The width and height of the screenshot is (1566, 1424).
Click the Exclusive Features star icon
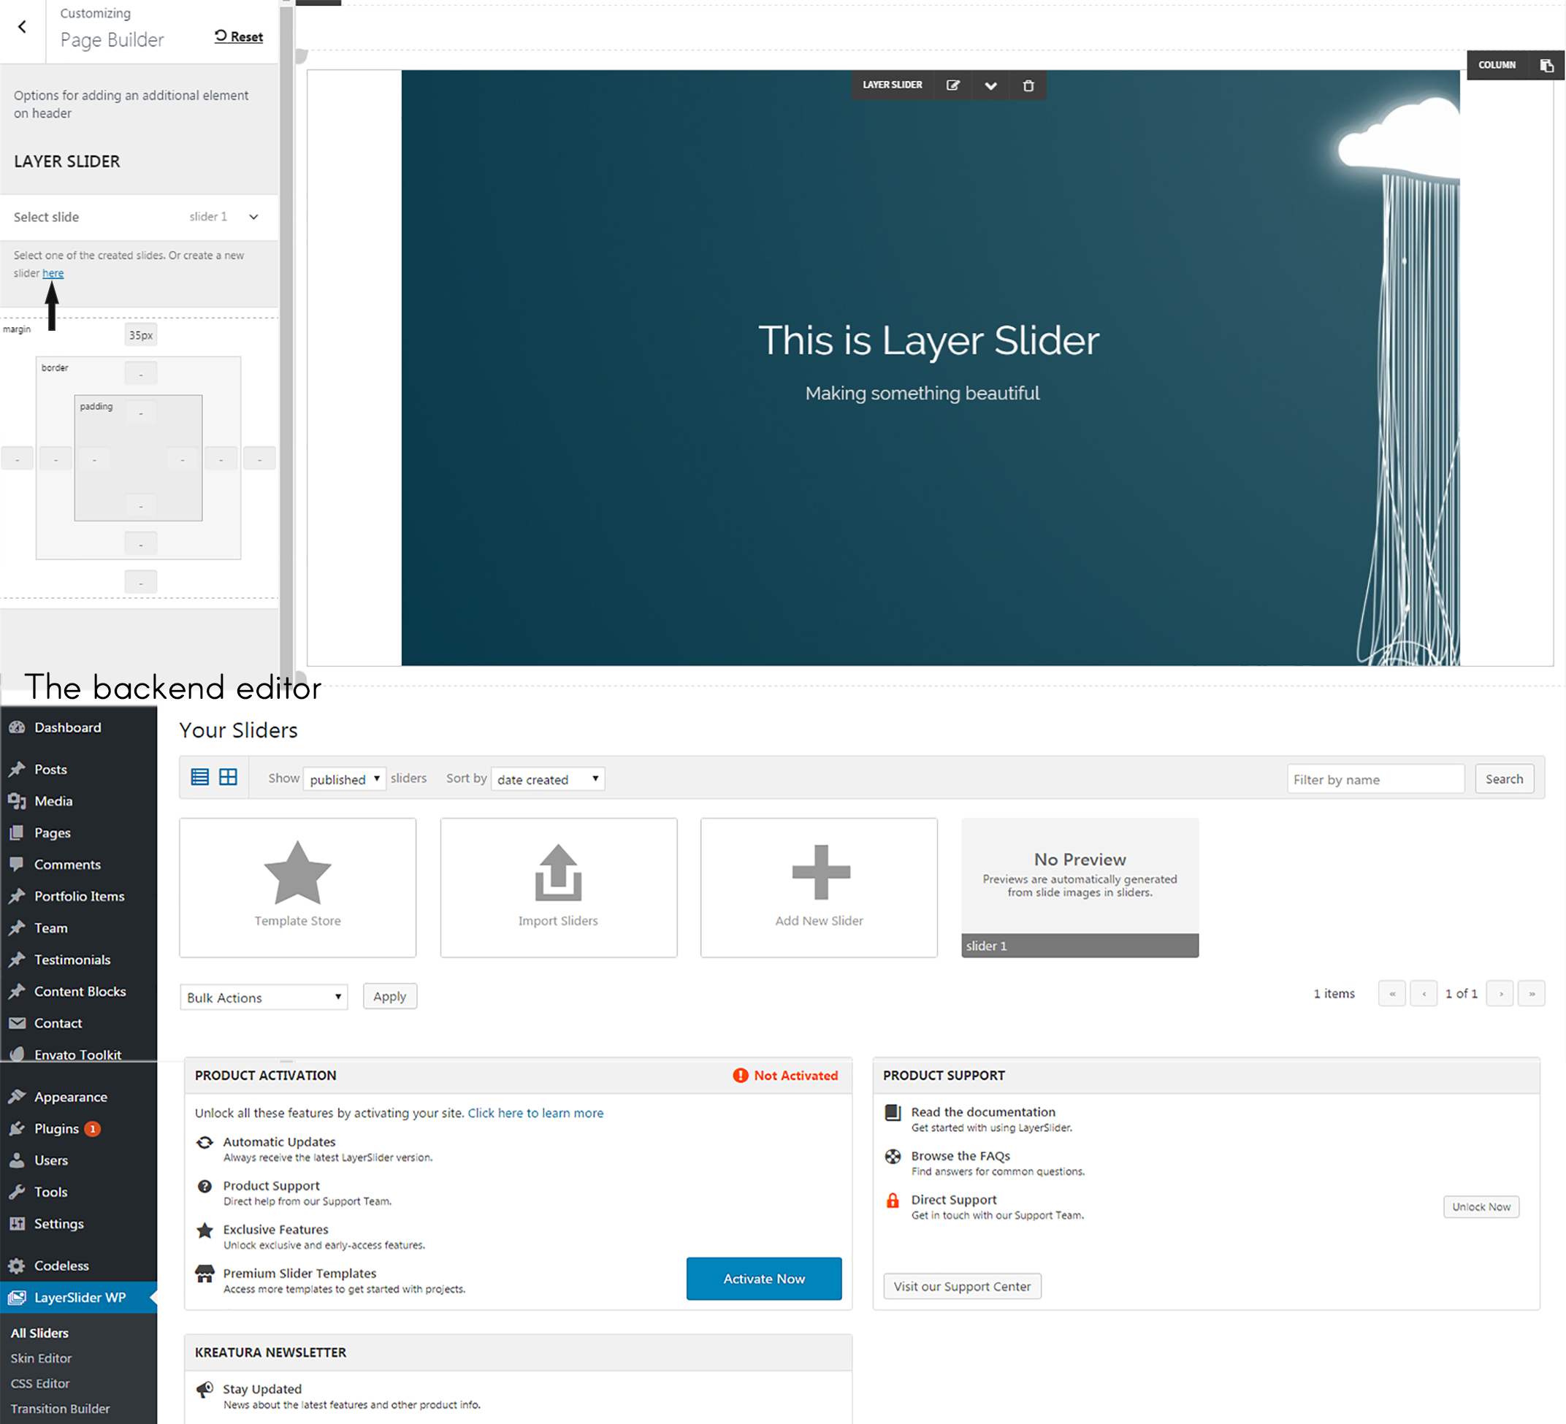coord(205,1230)
